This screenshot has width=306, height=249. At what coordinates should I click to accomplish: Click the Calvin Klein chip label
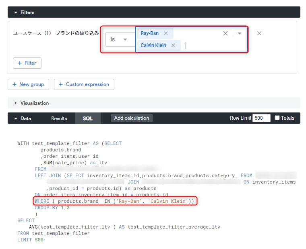tap(153, 45)
